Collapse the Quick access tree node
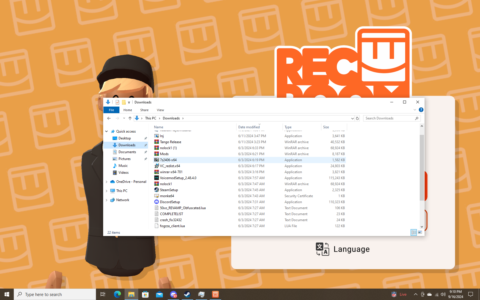 point(107,131)
